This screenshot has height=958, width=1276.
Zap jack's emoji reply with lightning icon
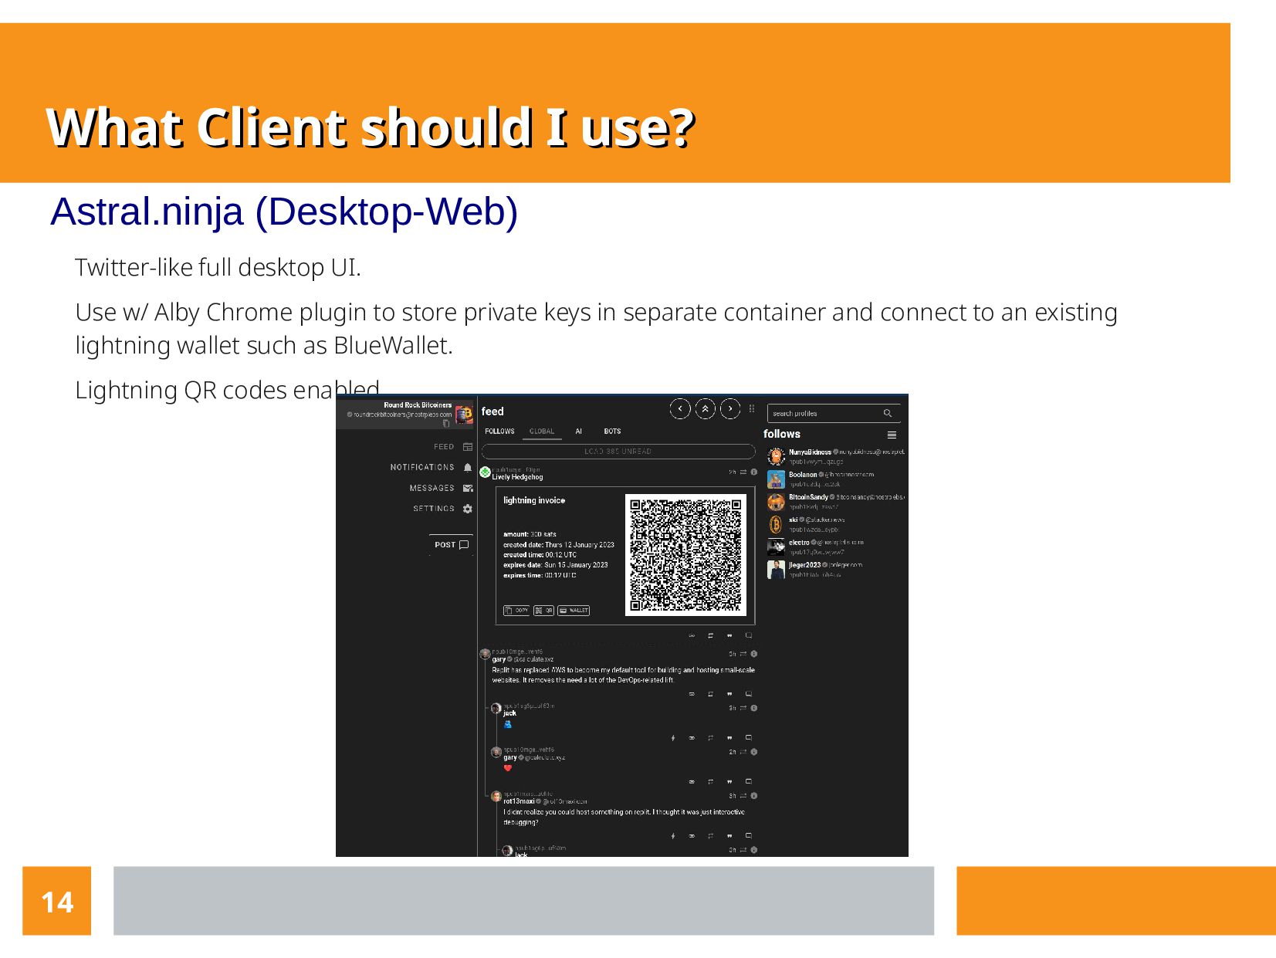point(673,738)
